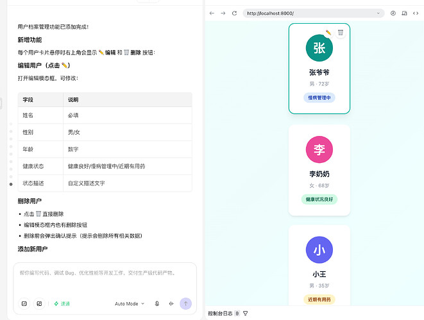Screen dimensions: 424x320
Task: Click the 字段 table header
Action: pyautogui.click(x=40, y=100)
